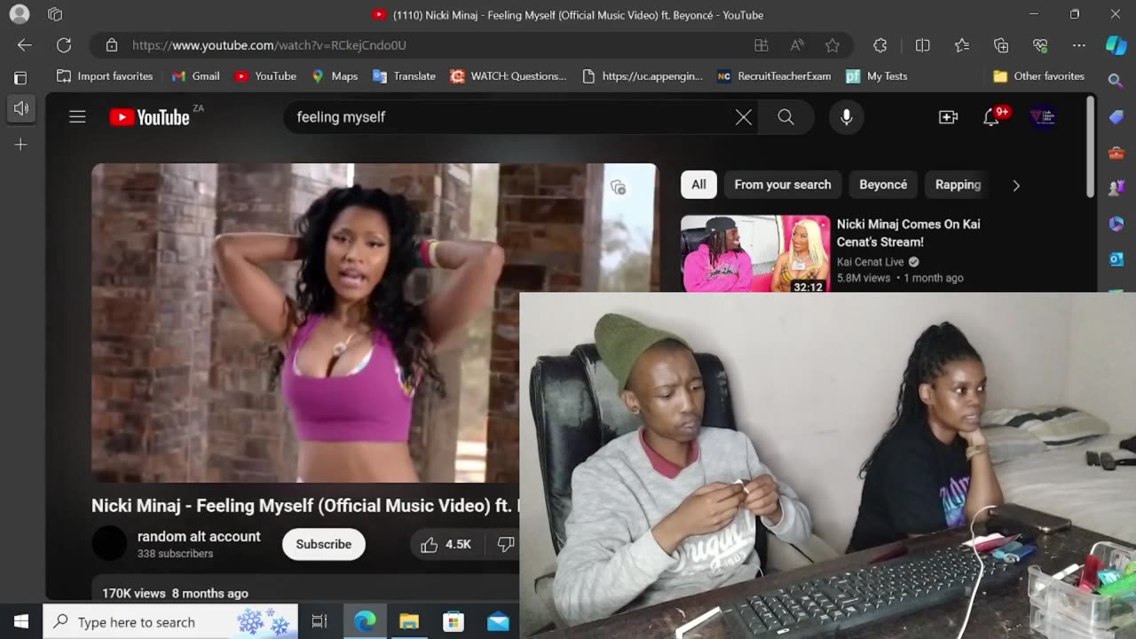
Task: Open the Maps bookmark
Action: 335,76
